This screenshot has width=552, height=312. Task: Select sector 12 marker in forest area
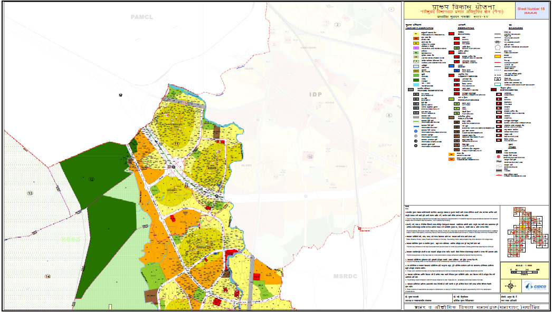91,179
